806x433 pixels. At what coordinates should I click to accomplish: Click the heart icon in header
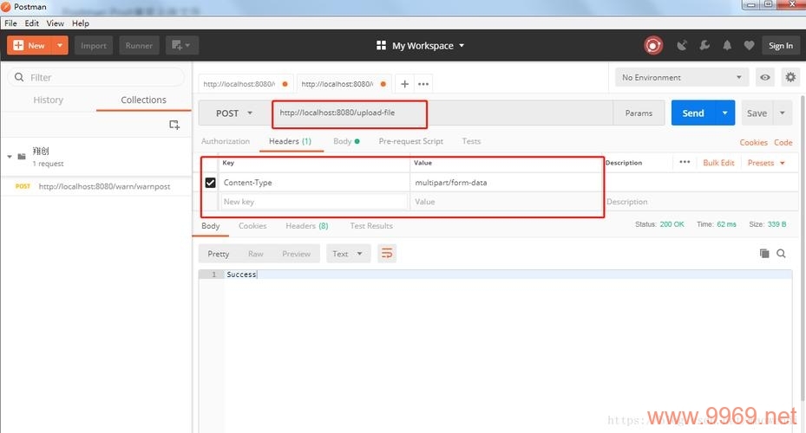tap(749, 46)
